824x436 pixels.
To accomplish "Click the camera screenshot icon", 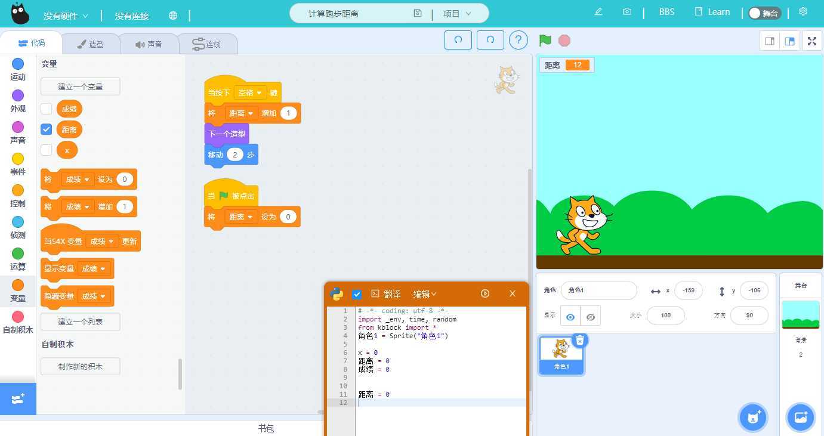I will pos(627,12).
